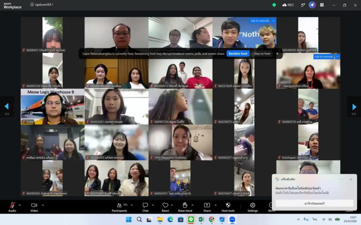Click the Reclaim host button
Image resolution: width=361 pixels, height=225 pixels.
[x=238, y=53]
